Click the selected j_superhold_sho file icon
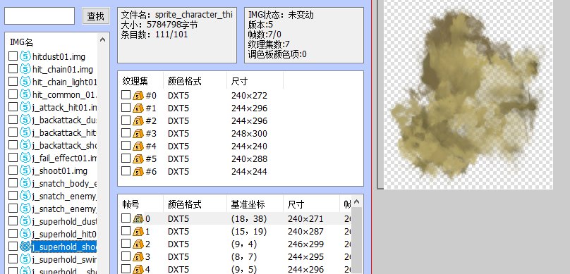Viewport: 570px width, 274px height. point(25,247)
